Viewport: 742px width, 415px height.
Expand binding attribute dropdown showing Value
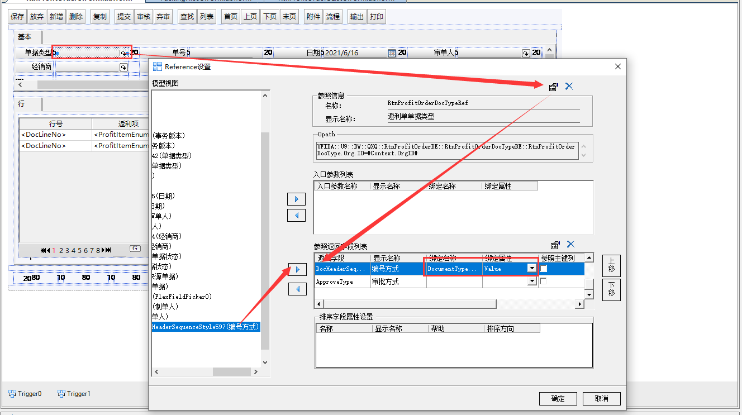click(x=531, y=269)
